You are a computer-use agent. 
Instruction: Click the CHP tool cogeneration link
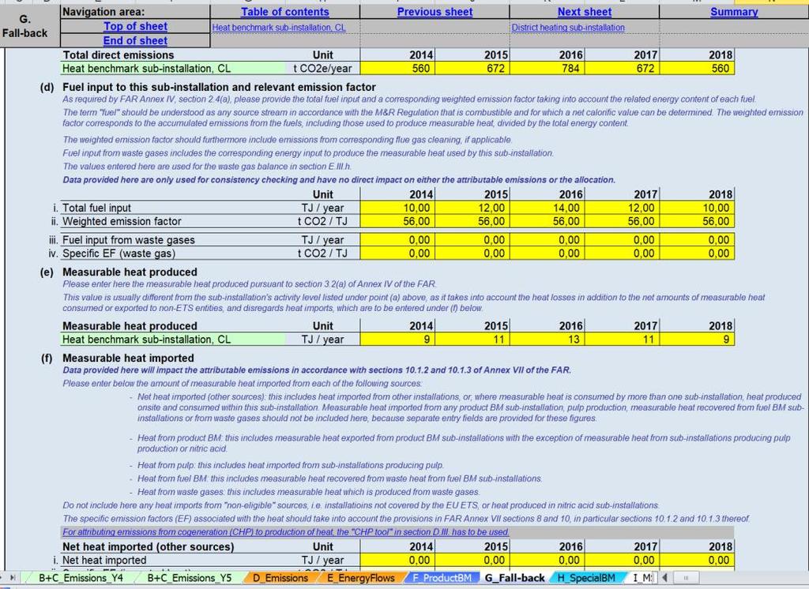285,532
